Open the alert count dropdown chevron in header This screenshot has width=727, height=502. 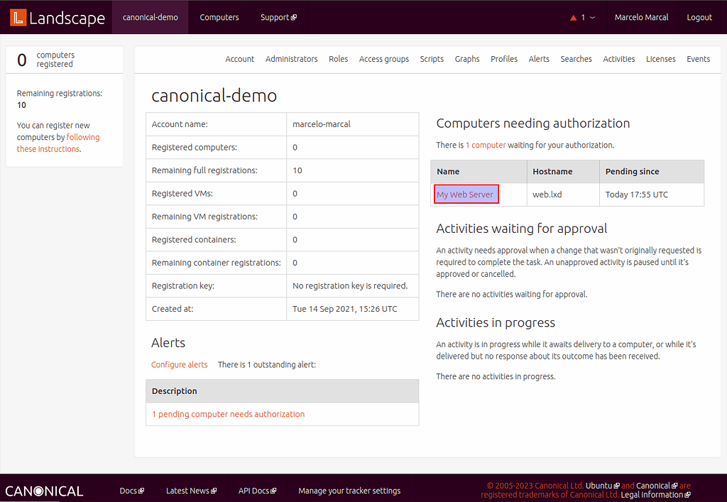click(x=592, y=18)
